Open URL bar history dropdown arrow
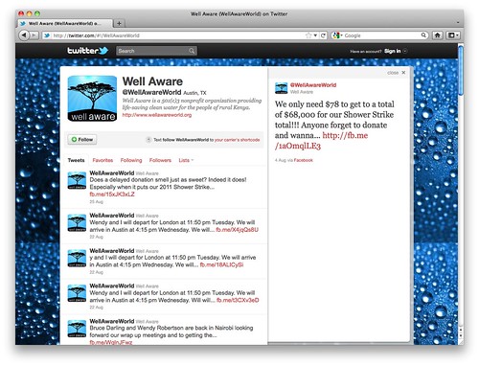 (x=315, y=35)
